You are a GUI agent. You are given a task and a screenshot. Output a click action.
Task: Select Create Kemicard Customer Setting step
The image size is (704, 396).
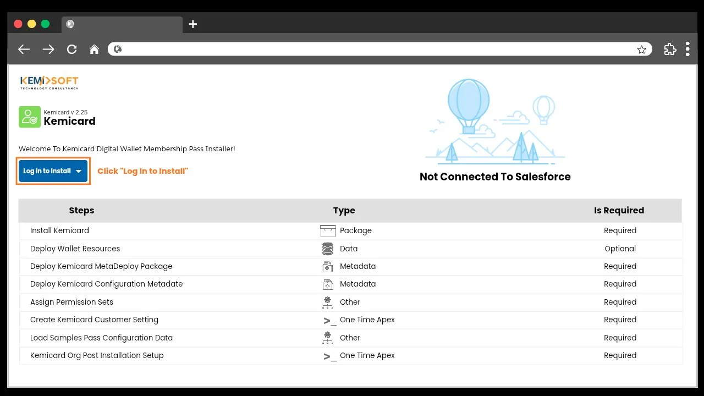click(x=94, y=320)
